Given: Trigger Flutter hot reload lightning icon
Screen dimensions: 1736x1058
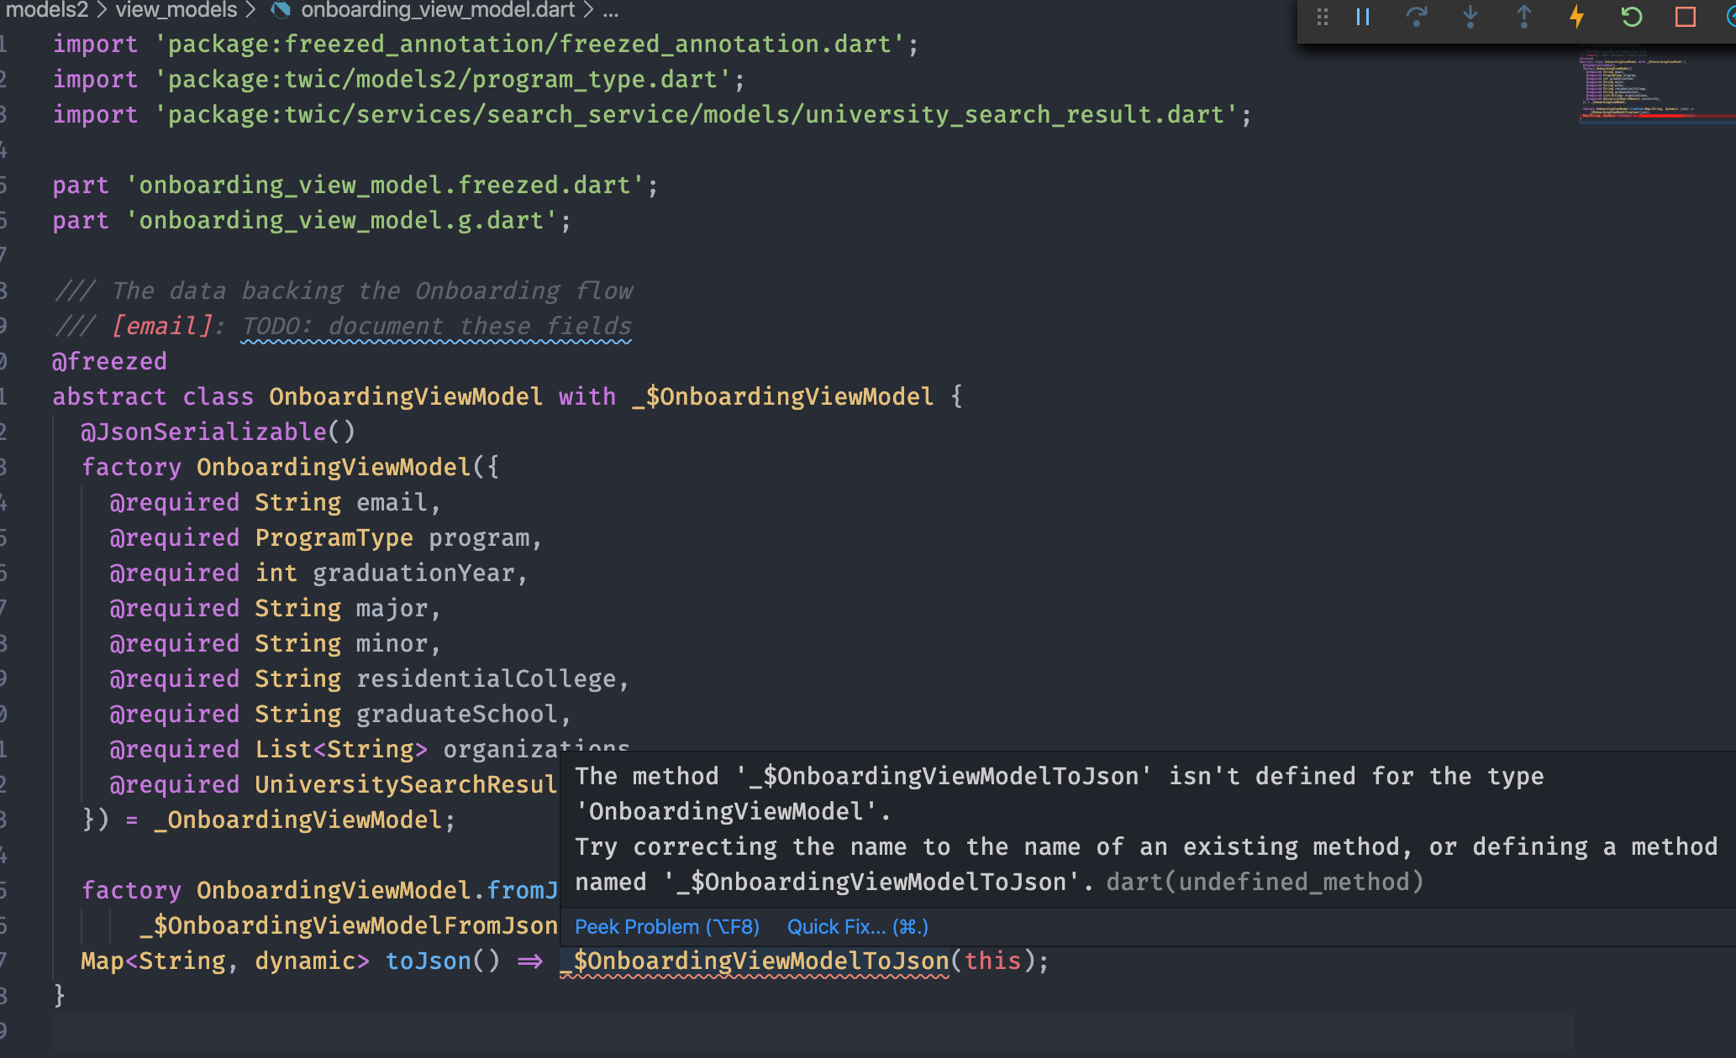Looking at the screenshot, I should 1577,17.
